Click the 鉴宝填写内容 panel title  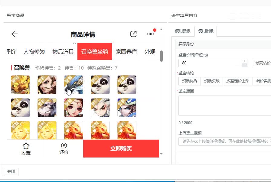184,15
